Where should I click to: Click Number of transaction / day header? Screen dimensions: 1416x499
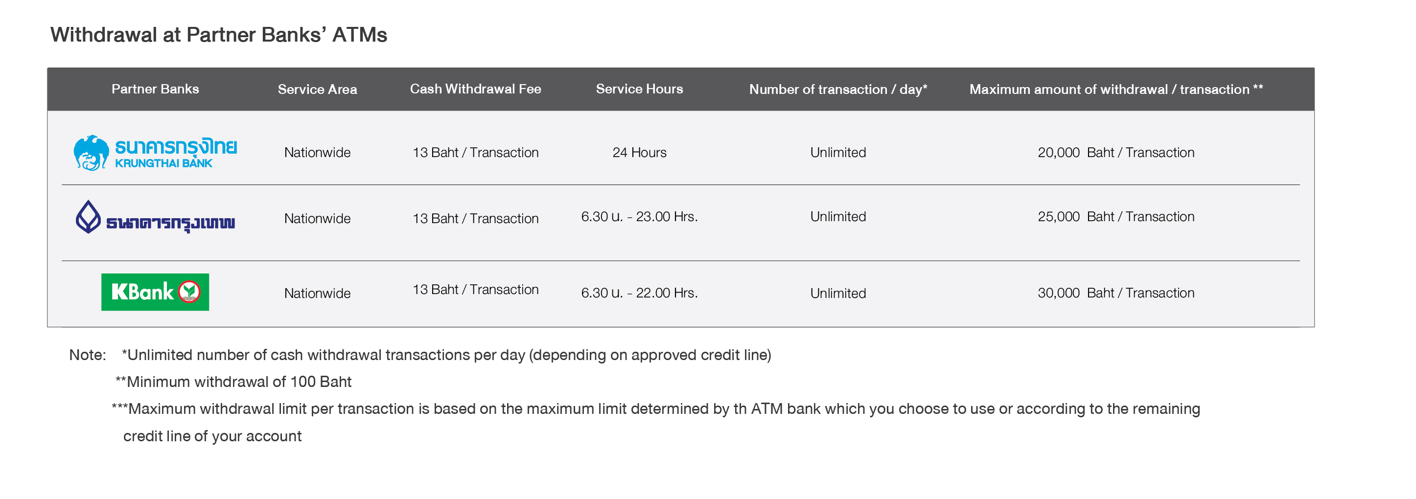(838, 89)
